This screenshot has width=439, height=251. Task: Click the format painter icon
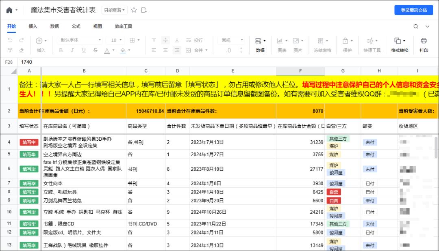(11, 50)
